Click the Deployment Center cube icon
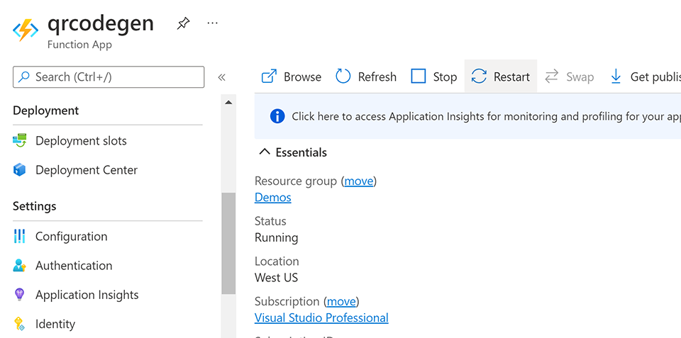The height and width of the screenshot is (338, 681). [x=20, y=169]
